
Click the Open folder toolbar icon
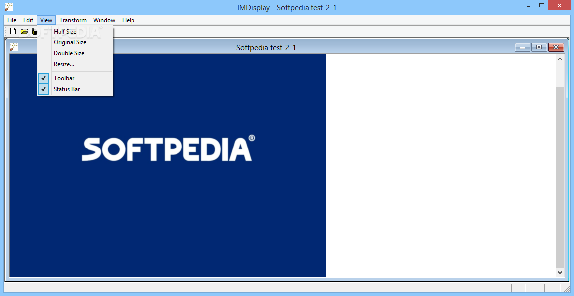tap(24, 31)
